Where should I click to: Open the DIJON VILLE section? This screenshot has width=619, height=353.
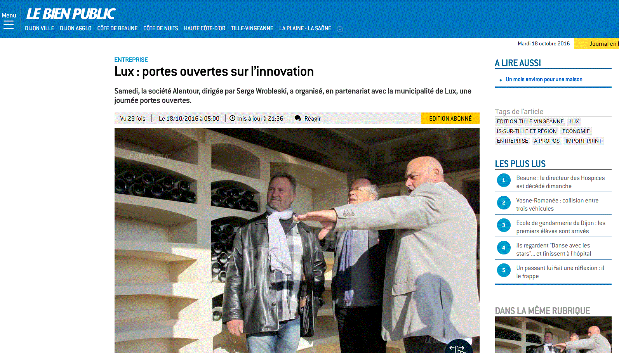(x=40, y=28)
